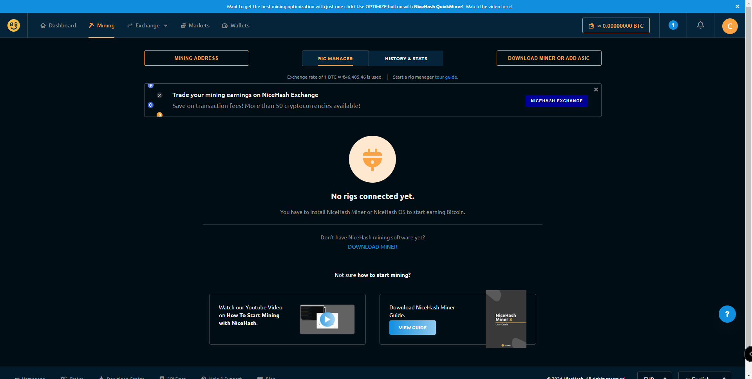Open the profile avatar menu

729,26
